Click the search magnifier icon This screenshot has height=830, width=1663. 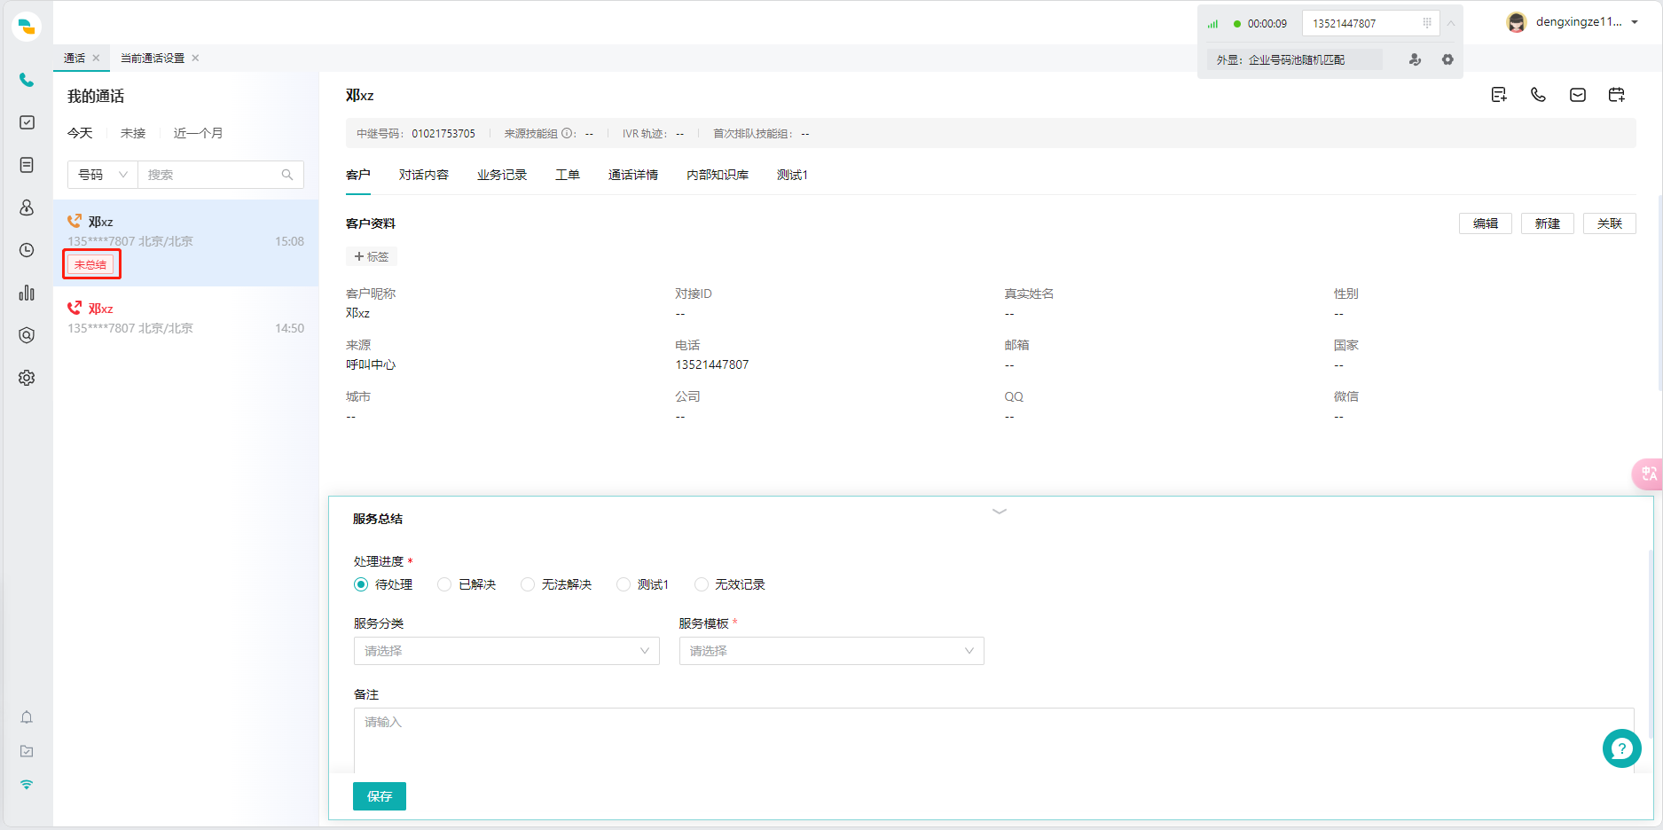point(287,175)
